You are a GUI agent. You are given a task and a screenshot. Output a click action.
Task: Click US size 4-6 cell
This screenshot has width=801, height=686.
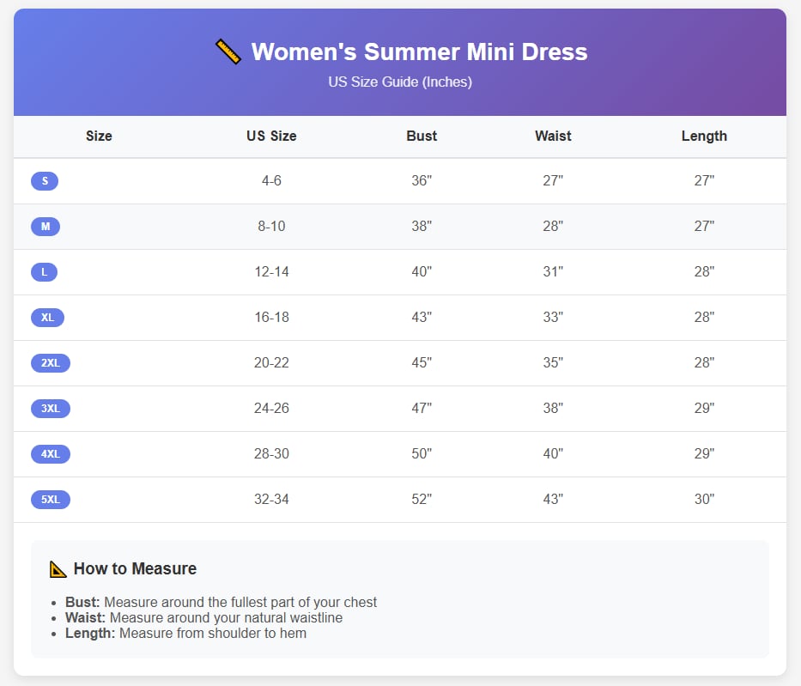[x=271, y=180]
